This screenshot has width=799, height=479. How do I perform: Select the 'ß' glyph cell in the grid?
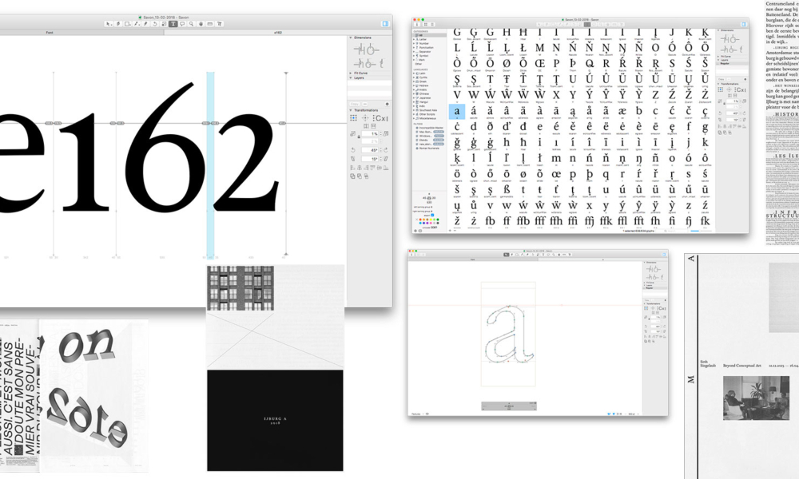[x=507, y=192]
